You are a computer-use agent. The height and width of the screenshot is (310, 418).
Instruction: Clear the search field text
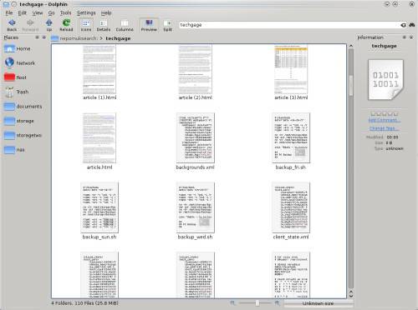pos(403,25)
